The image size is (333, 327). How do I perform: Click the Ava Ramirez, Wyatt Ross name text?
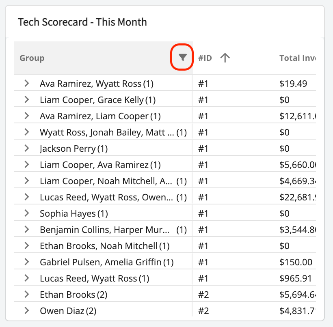tap(91, 84)
